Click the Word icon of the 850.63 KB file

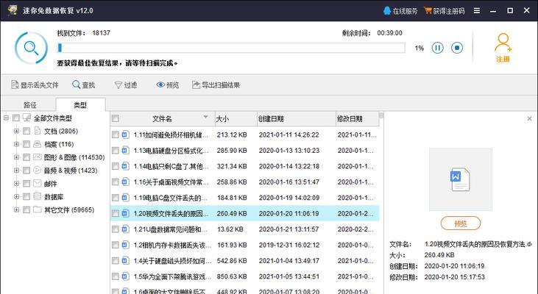126,276
